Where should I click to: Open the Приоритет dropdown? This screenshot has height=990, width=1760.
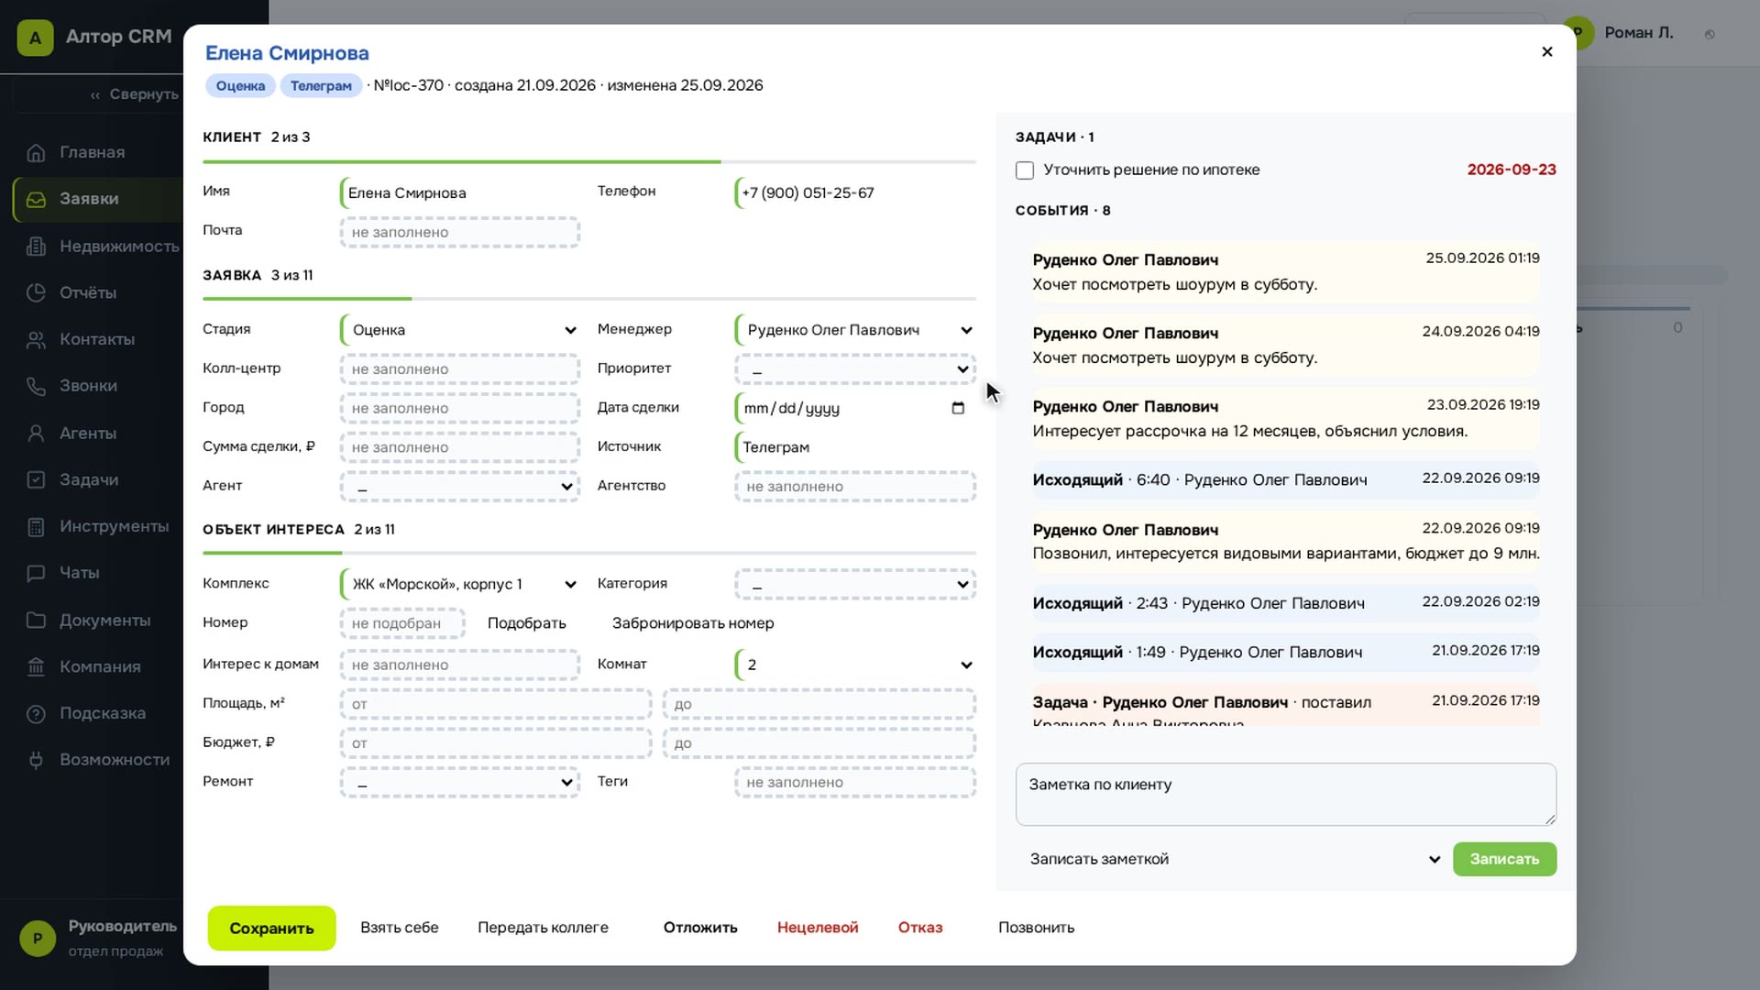855,369
